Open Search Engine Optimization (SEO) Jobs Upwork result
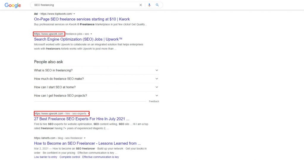The height and width of the screenshot is (160, 304). tap(78, 39)
